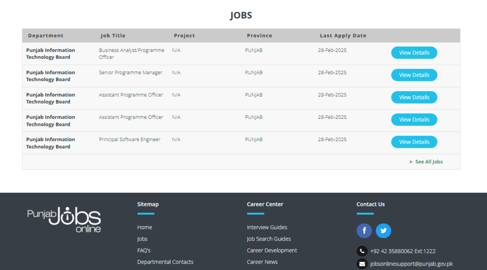View details for Business Analyst/Programme Officer
The width and height of the screenshot is (487, 270).
(414, 53)
